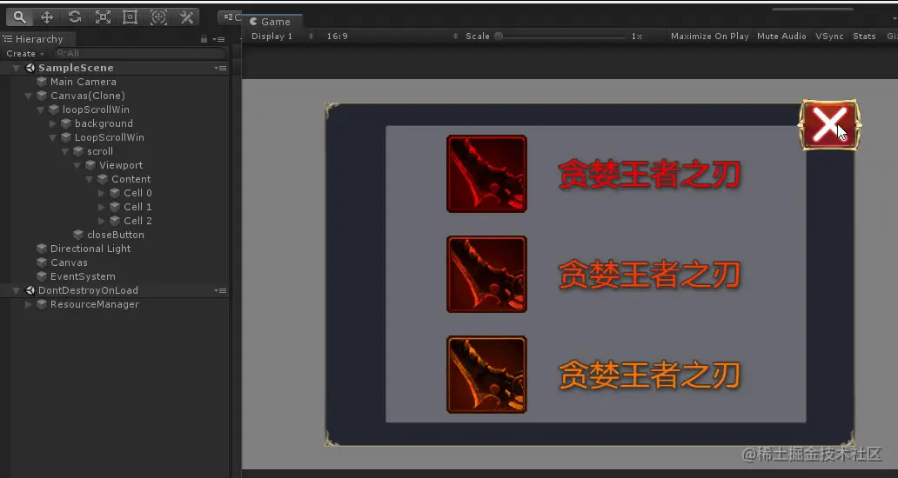Click the second 贪婪王者之刃 label
This screenshot has height=478, width=898.
coord(649,275)
